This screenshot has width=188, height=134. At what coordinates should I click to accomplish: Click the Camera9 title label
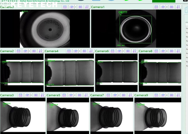click(141, 95)
